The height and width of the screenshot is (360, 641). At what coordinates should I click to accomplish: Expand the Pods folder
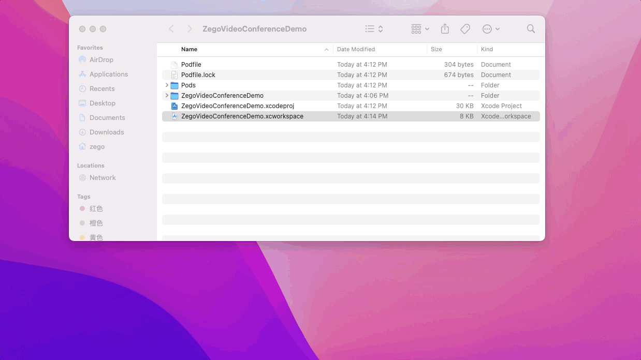167,85
